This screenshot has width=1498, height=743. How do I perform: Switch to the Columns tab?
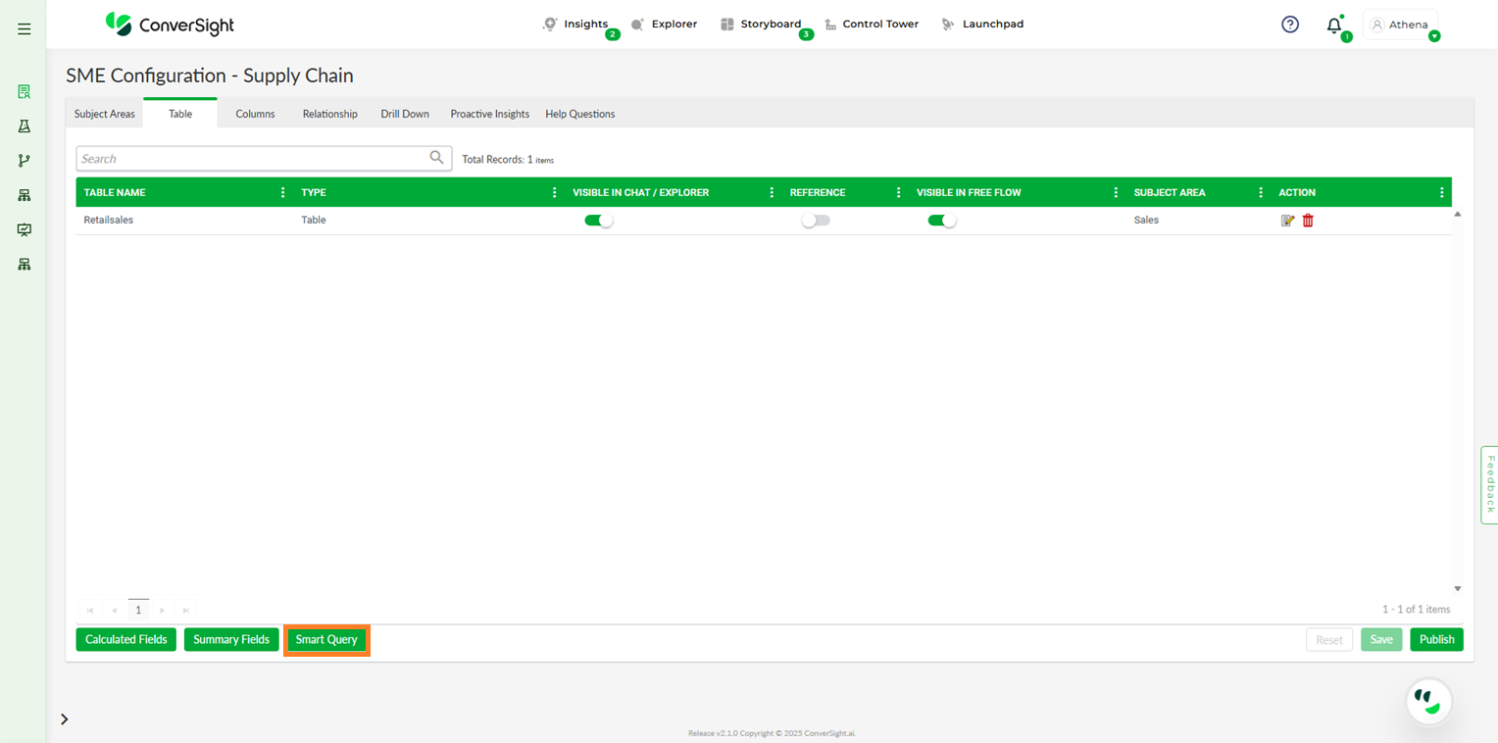point(255,114)
